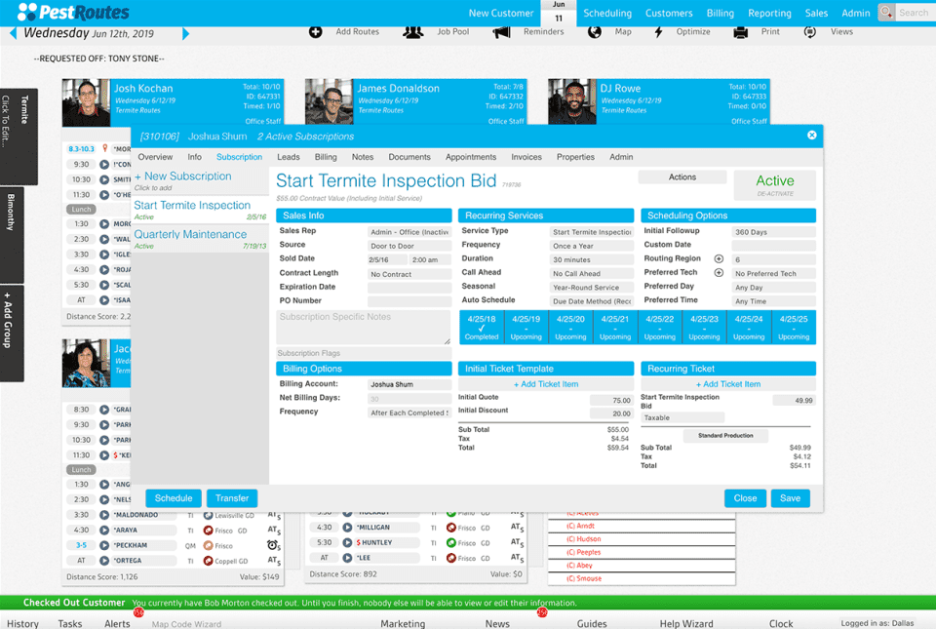Open the Scheduling menu
This screenshot has width=936, height=629.
pos(607,13)
